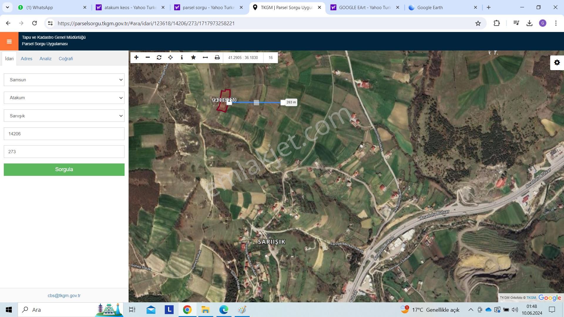Open the Analiz tab
The width and height of the screenshot is (564, 317).
pyautogui.click(x=46, y=59)
